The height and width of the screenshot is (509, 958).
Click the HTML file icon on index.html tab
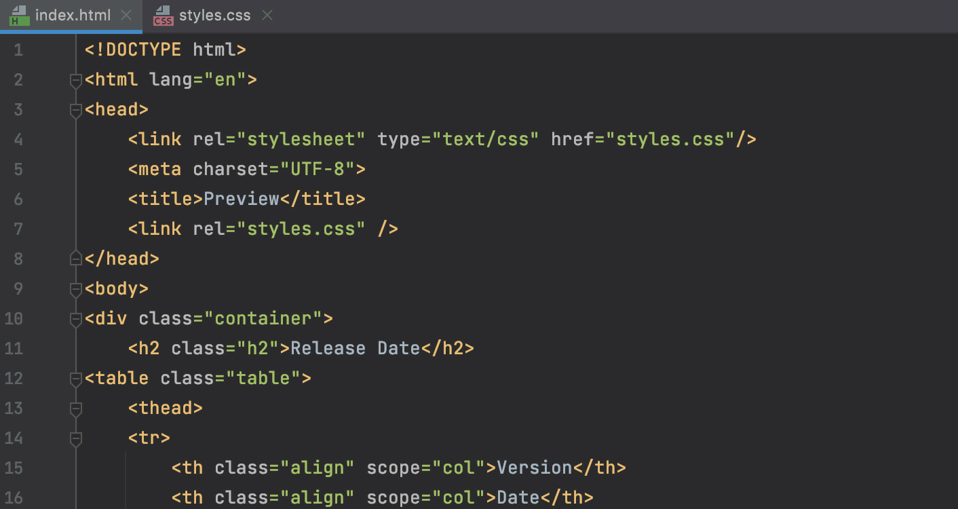coord(20,14)
